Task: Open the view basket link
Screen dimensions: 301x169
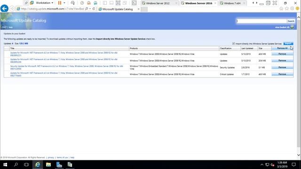Action: pyautogui.click(x=282, y=27)
